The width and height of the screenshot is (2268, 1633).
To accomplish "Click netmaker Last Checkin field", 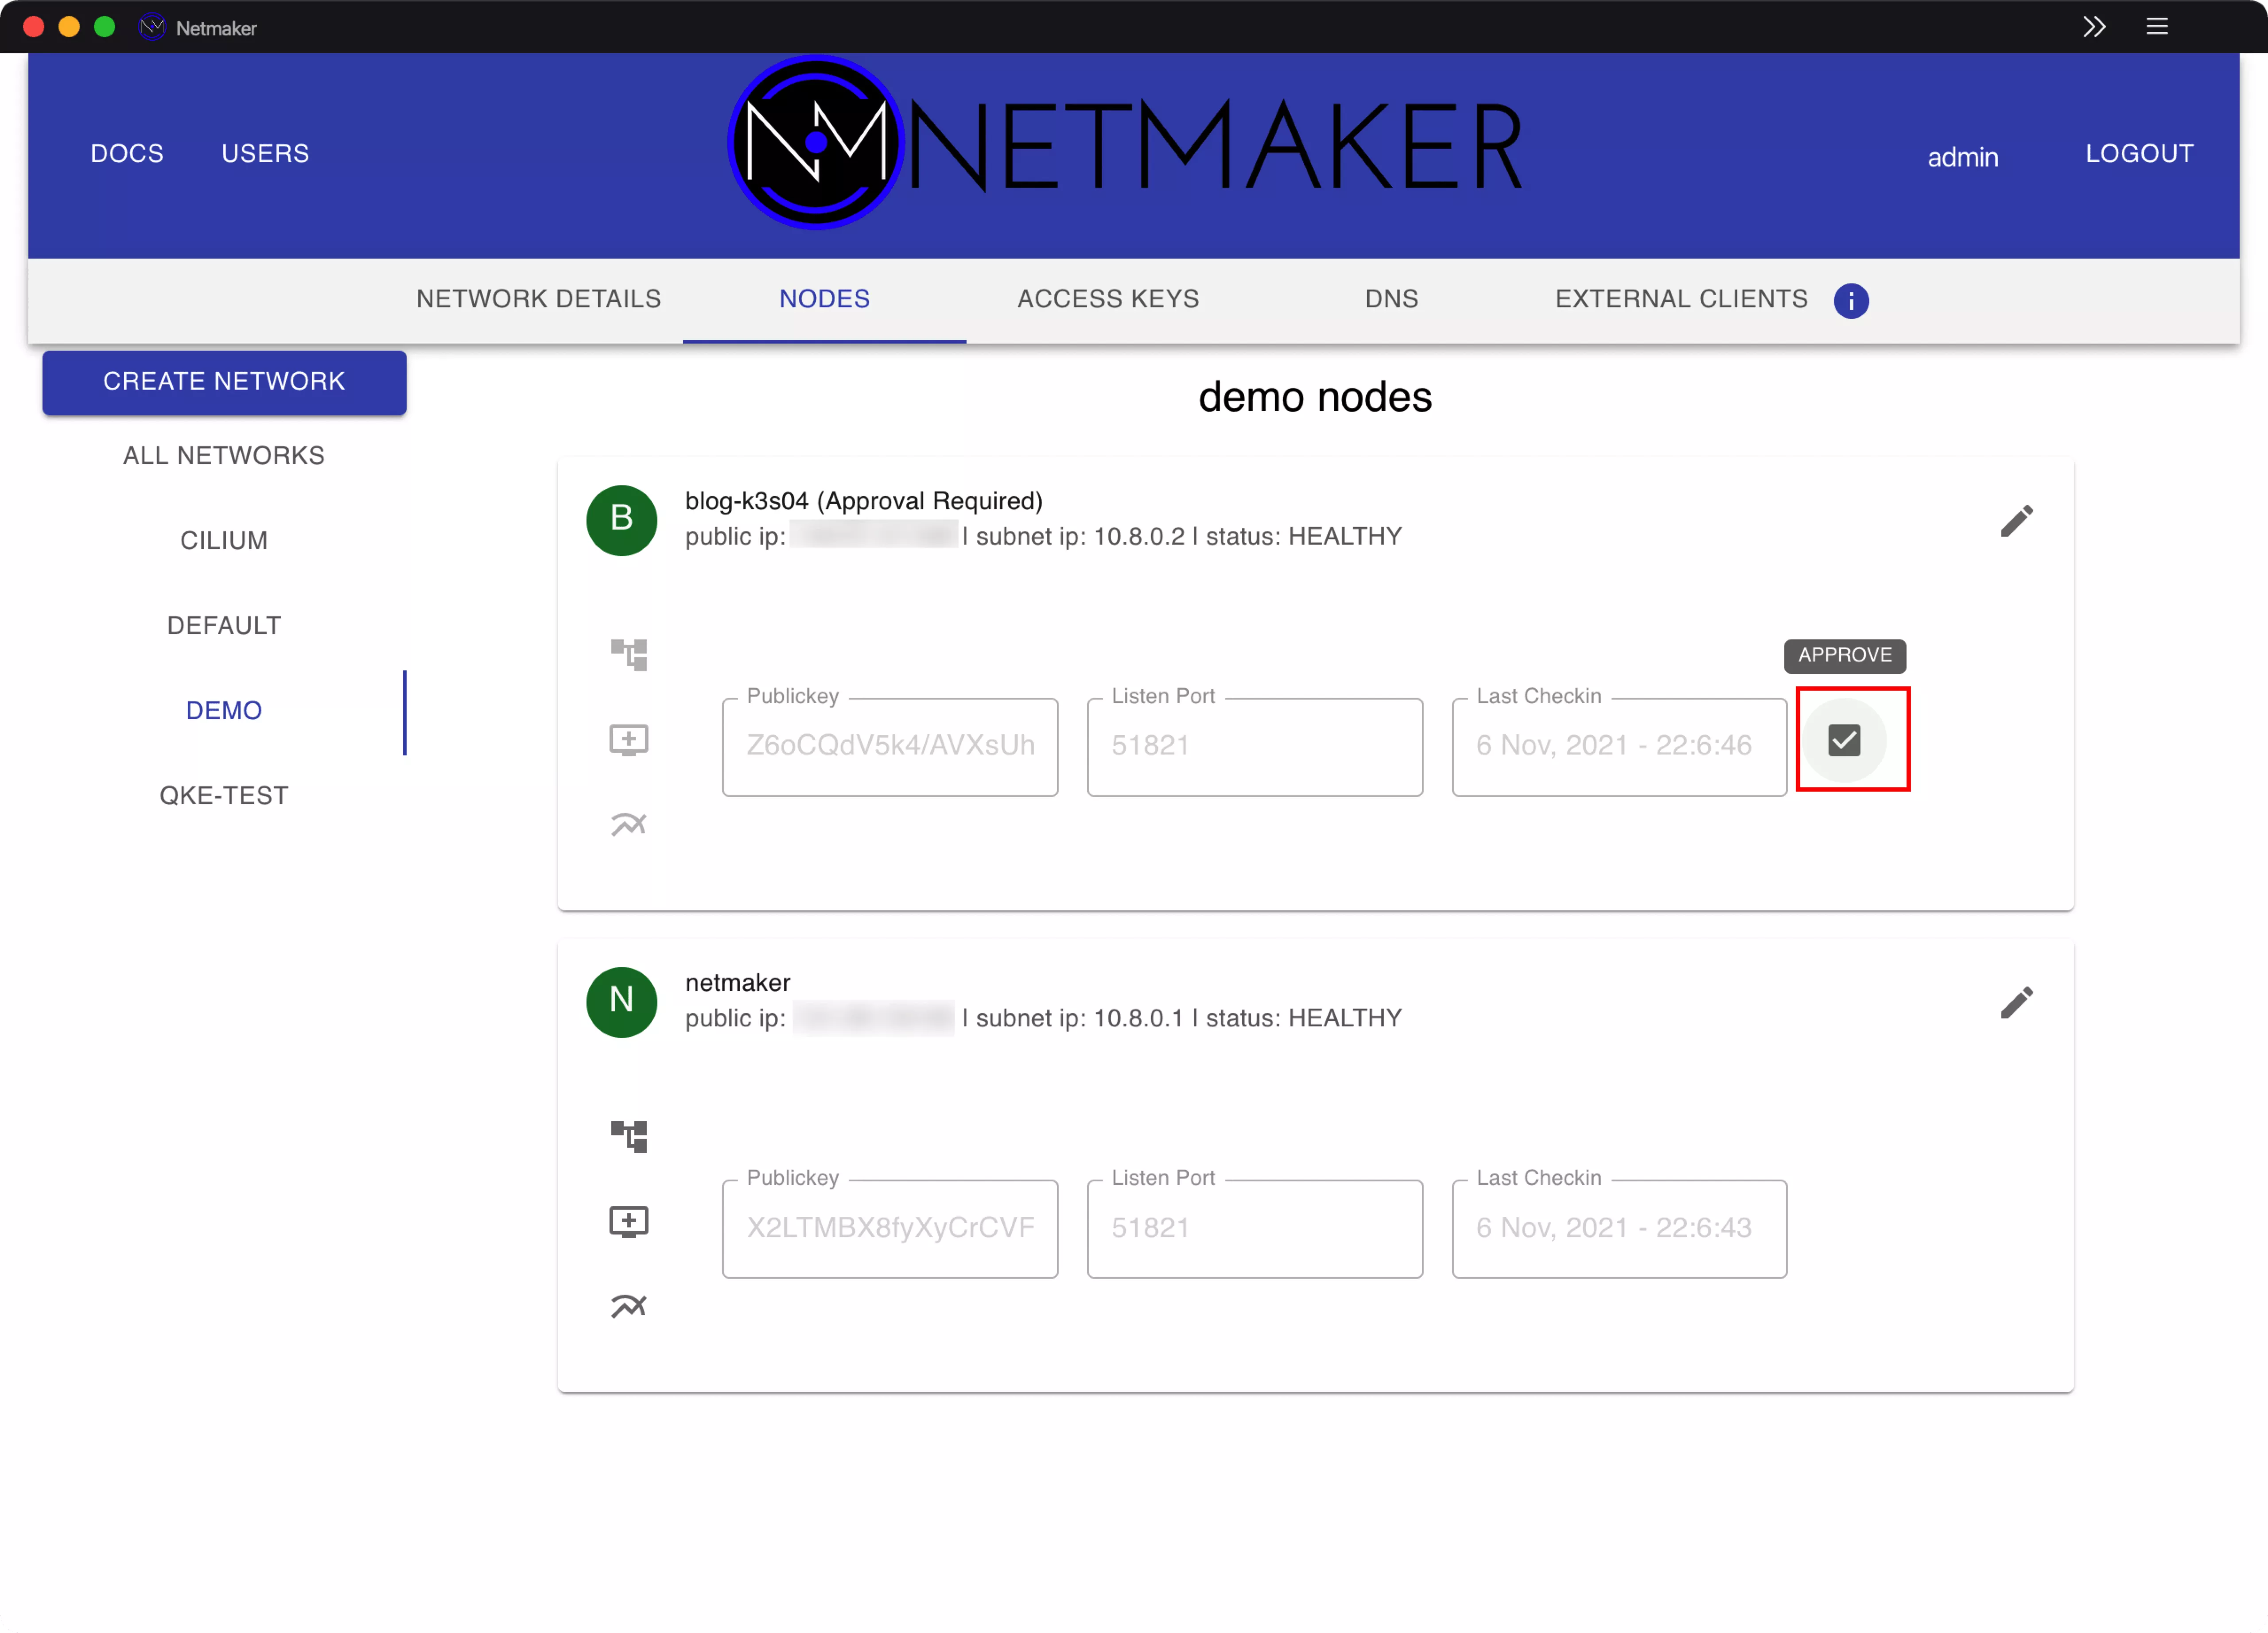I will [1619, 1228].
